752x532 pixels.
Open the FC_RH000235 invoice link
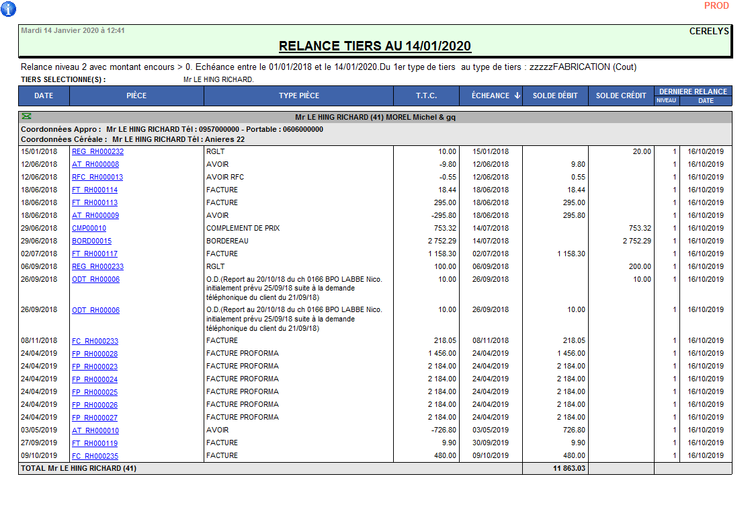point(95,456)
